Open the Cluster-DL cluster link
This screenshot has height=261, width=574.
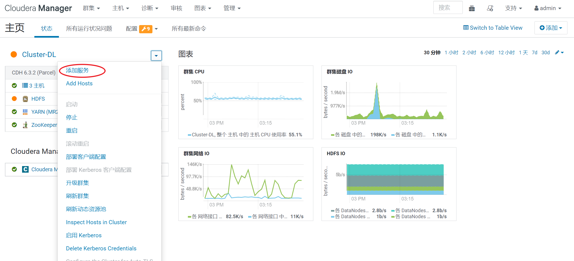[39, 55]
